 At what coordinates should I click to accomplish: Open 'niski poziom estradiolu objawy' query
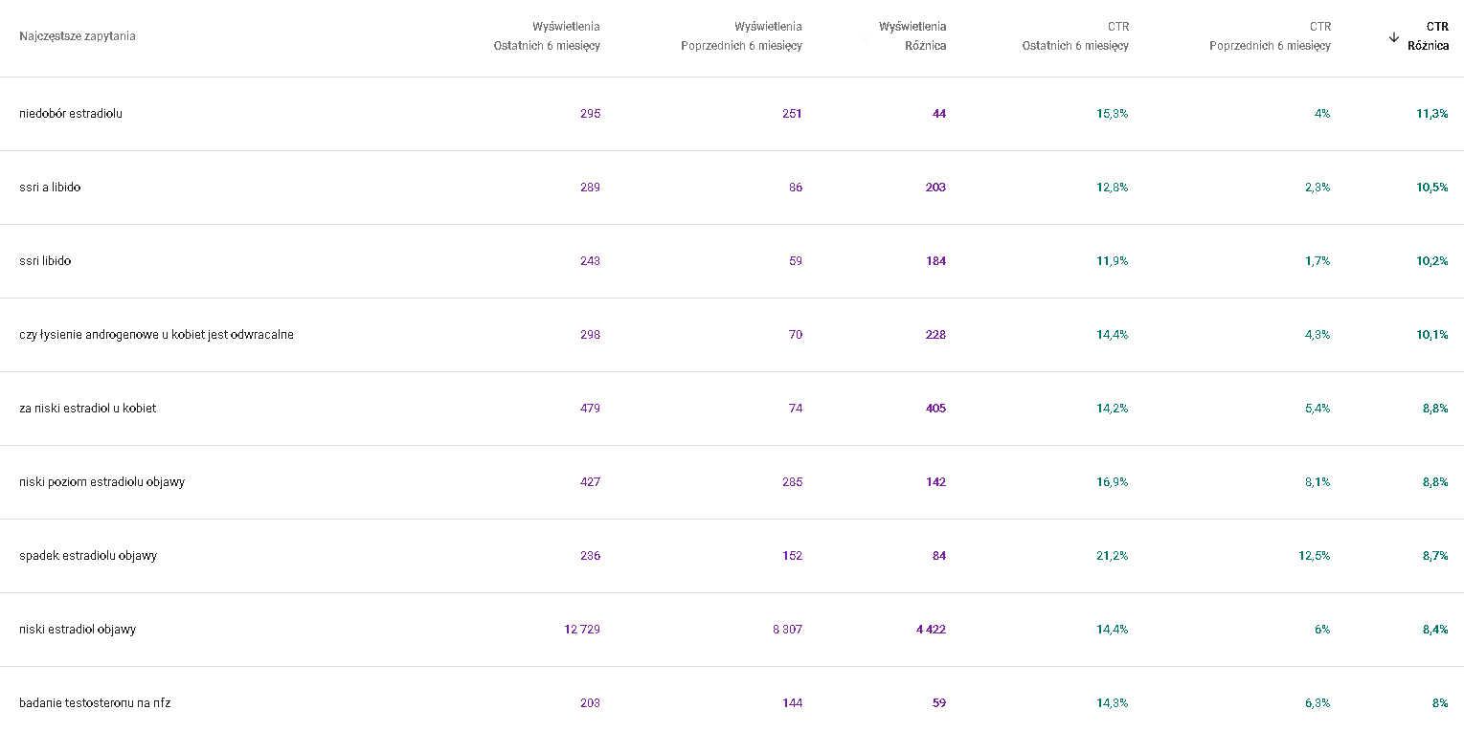point(101,482)
